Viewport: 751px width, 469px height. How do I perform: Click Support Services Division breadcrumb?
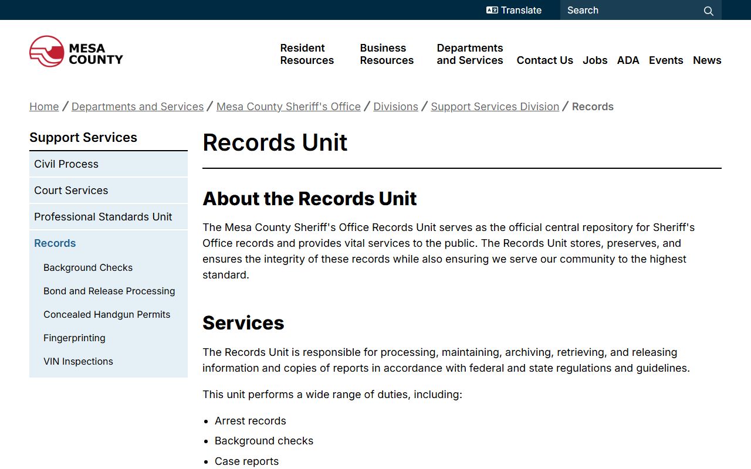pyautogui.click(x=495, y=107)
